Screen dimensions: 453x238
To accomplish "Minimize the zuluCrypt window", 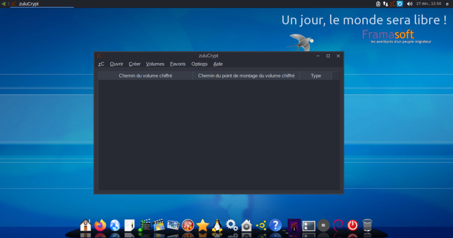I will [318, 56].
